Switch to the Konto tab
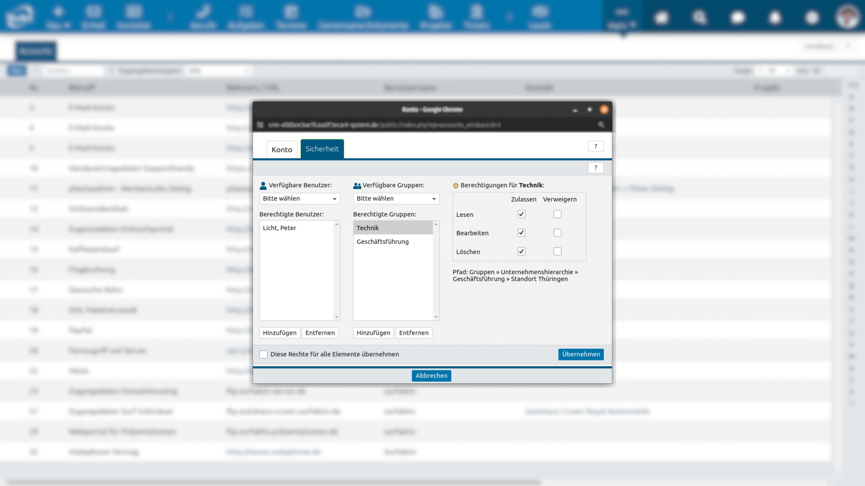865x486 pixels. point(282,149)
